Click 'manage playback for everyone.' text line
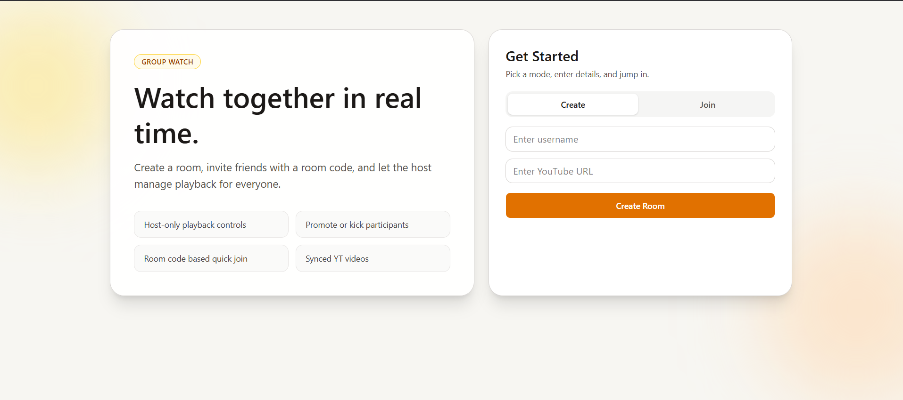The width and height of the screenshot is (903, 400). point(207,184)
